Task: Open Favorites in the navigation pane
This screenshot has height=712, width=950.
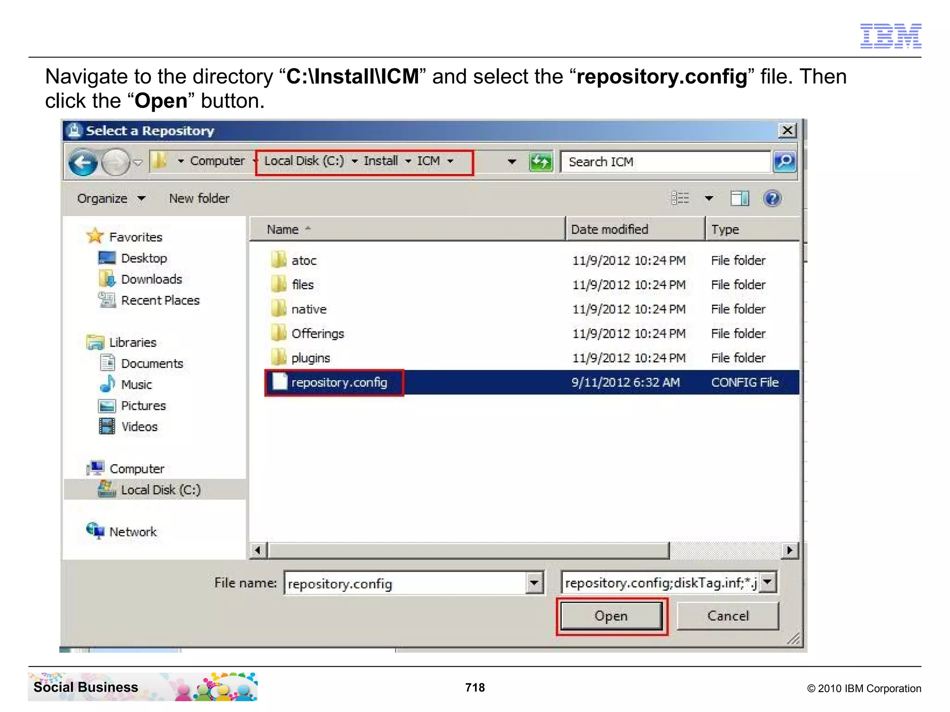Action: tap(135, 237)
